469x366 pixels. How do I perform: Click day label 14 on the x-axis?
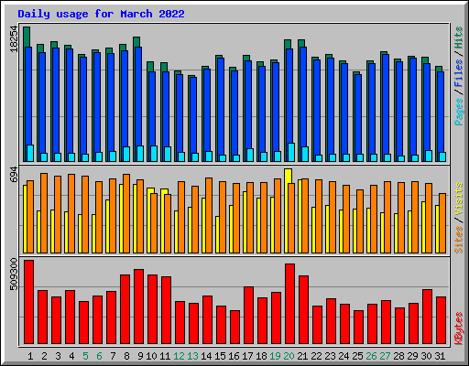206,356
